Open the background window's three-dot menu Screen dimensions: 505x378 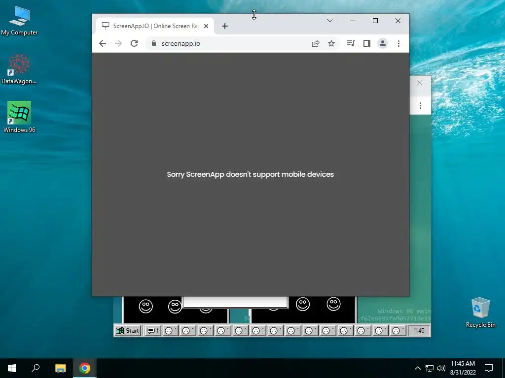[420, 105]
